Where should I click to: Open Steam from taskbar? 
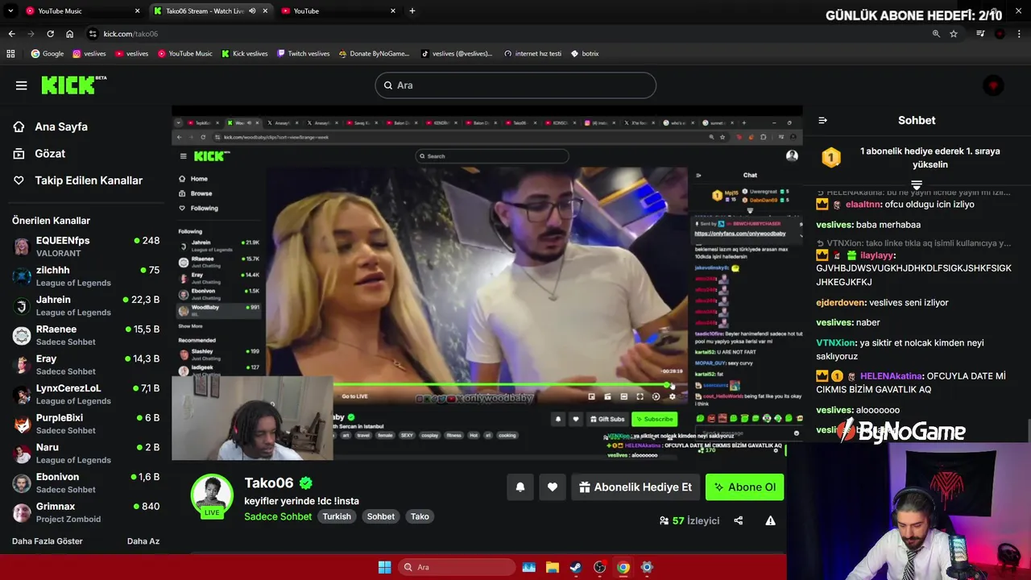tap(576, 567)
